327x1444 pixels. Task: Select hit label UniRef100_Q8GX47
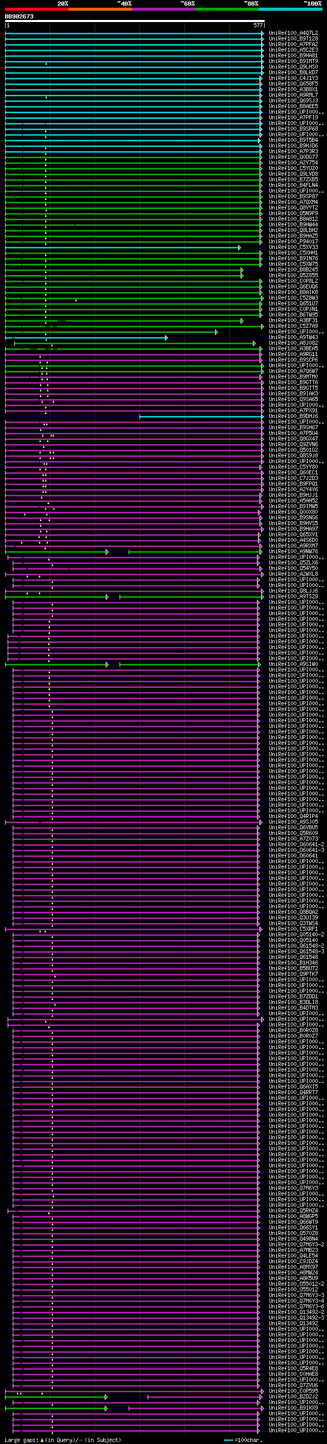pos(293,439)
